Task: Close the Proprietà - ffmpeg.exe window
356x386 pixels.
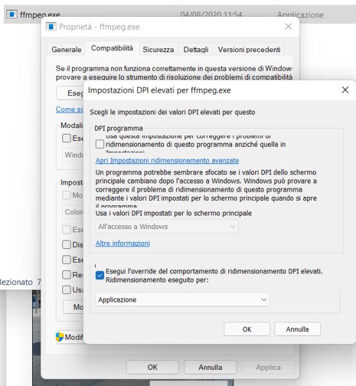Action: (288, 26)
